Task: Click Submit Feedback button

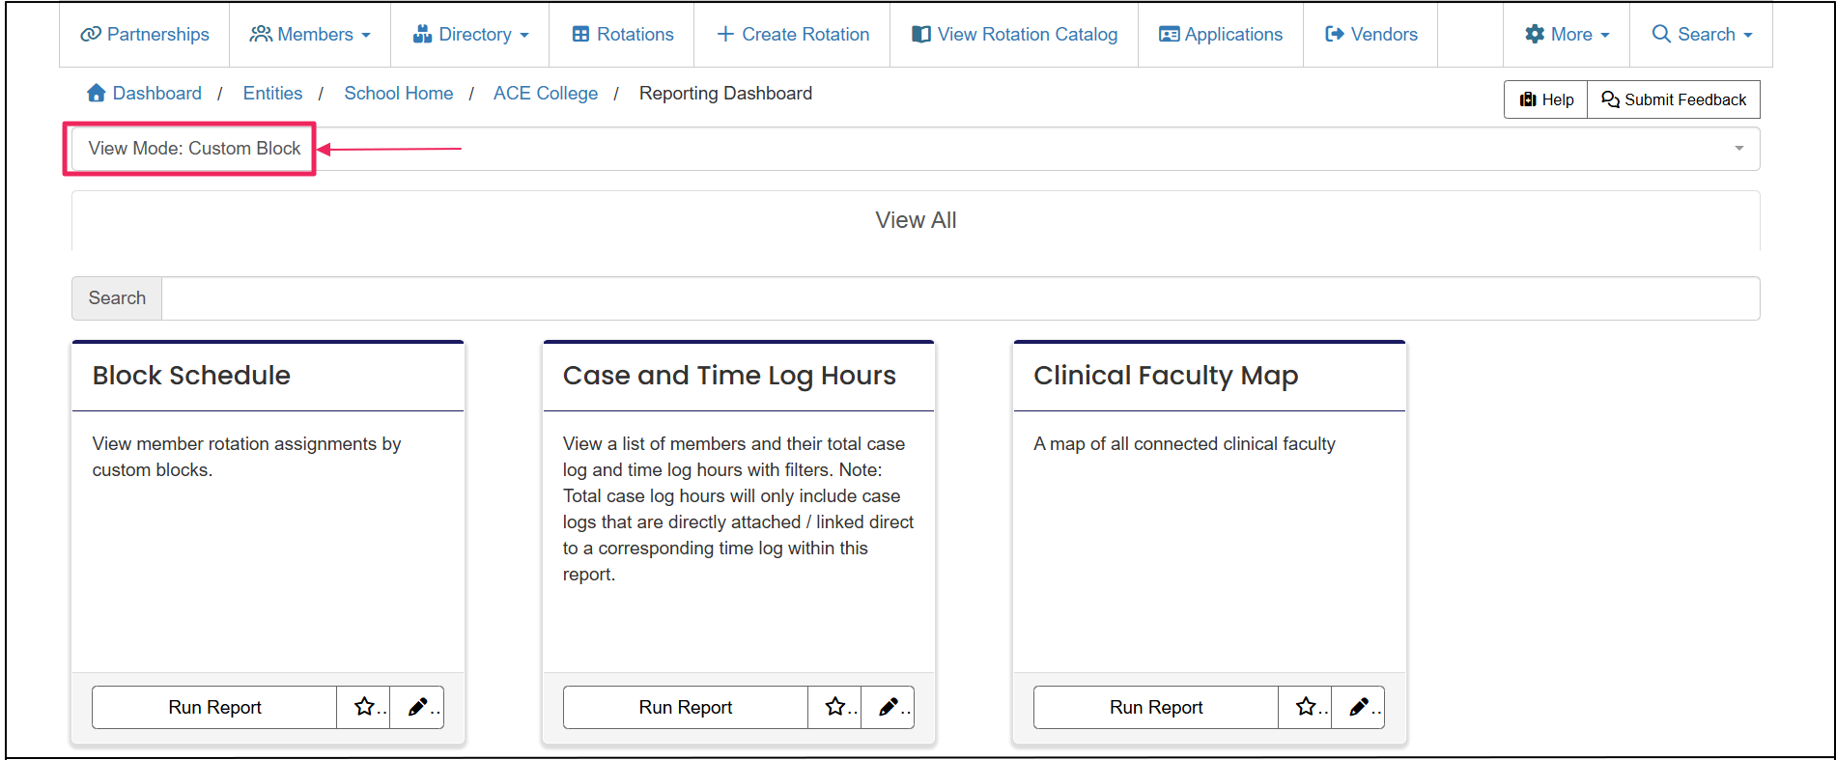Action: 1674,99
